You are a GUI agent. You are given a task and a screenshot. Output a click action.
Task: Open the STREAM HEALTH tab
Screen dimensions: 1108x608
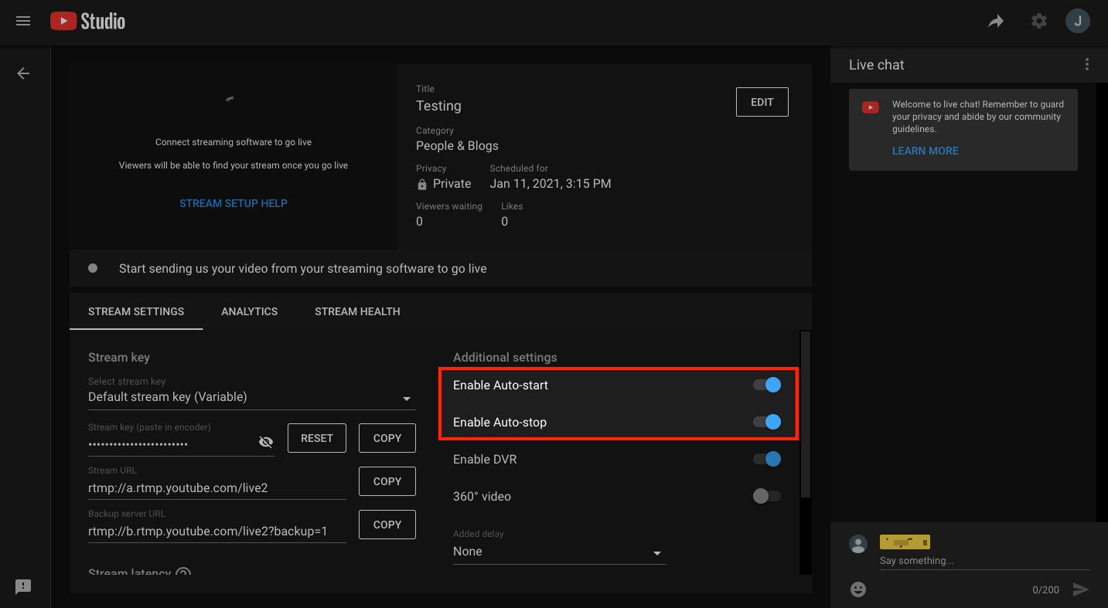click(x=357, y=311)
